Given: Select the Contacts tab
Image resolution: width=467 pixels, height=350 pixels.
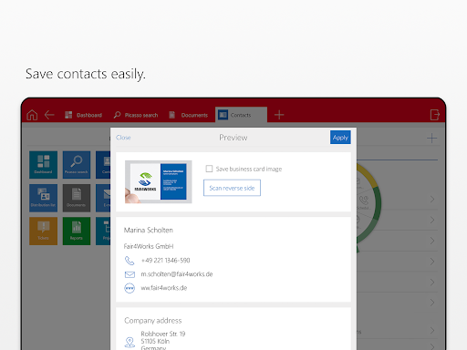Looking at the screenshot, I should [x=241, y=115].
